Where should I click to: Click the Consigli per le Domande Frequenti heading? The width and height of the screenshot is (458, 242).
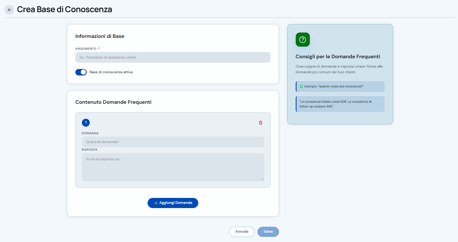click(x=338, y=57)
